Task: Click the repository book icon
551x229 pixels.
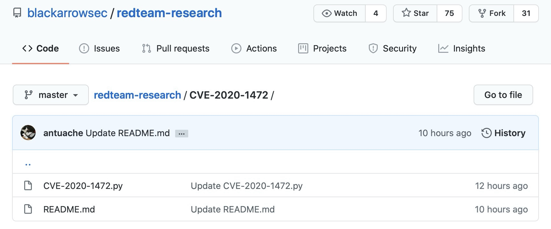Action: point(17,13)
